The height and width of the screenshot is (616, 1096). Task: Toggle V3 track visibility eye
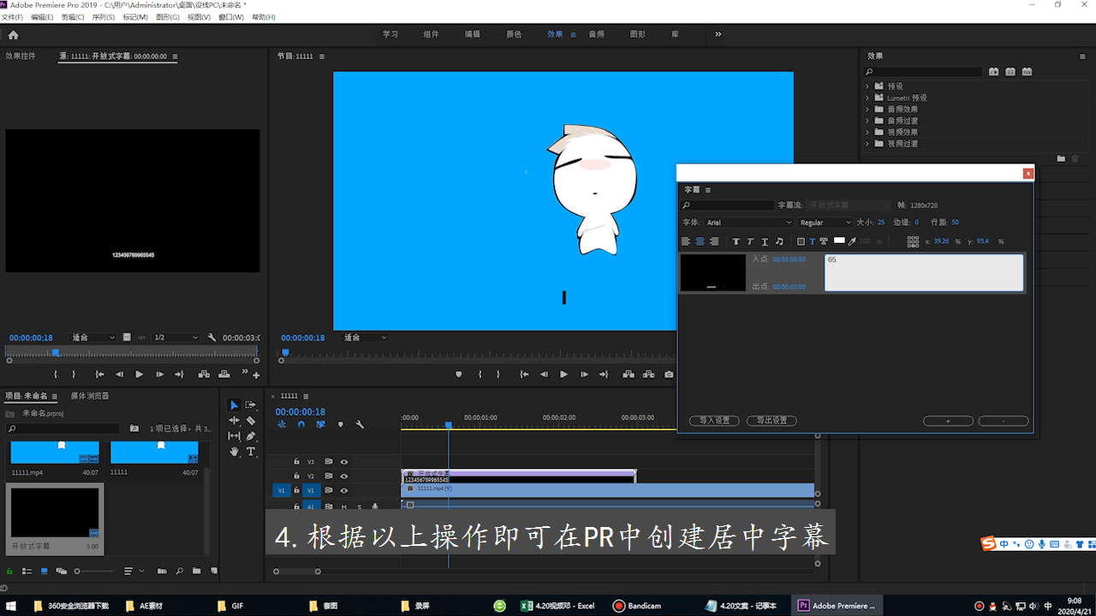click(x=343, y=461)
